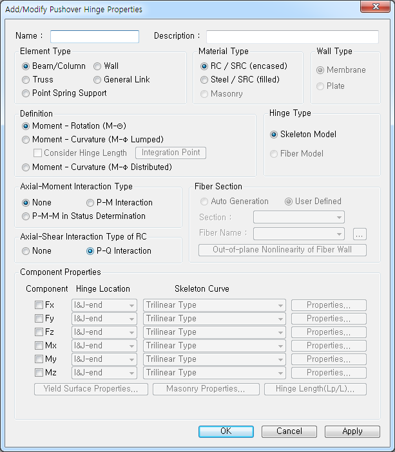
Task: Open My skeleton curve type dropdown
Action: pos(215,359)
